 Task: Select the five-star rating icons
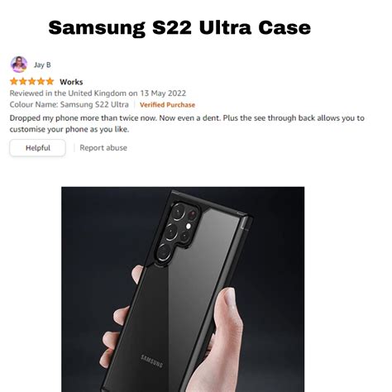[x=32, y=81]
